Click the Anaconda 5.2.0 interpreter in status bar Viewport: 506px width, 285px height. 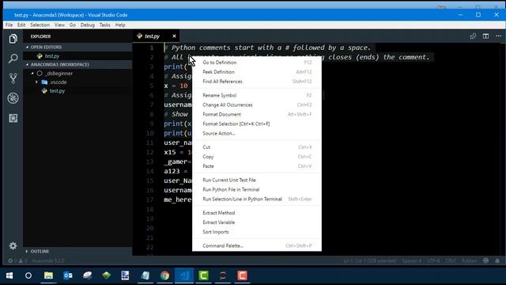point(47,260)
